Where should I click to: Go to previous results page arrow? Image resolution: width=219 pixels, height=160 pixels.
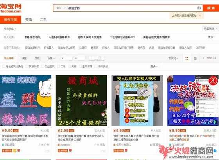(x=203, y=58)
